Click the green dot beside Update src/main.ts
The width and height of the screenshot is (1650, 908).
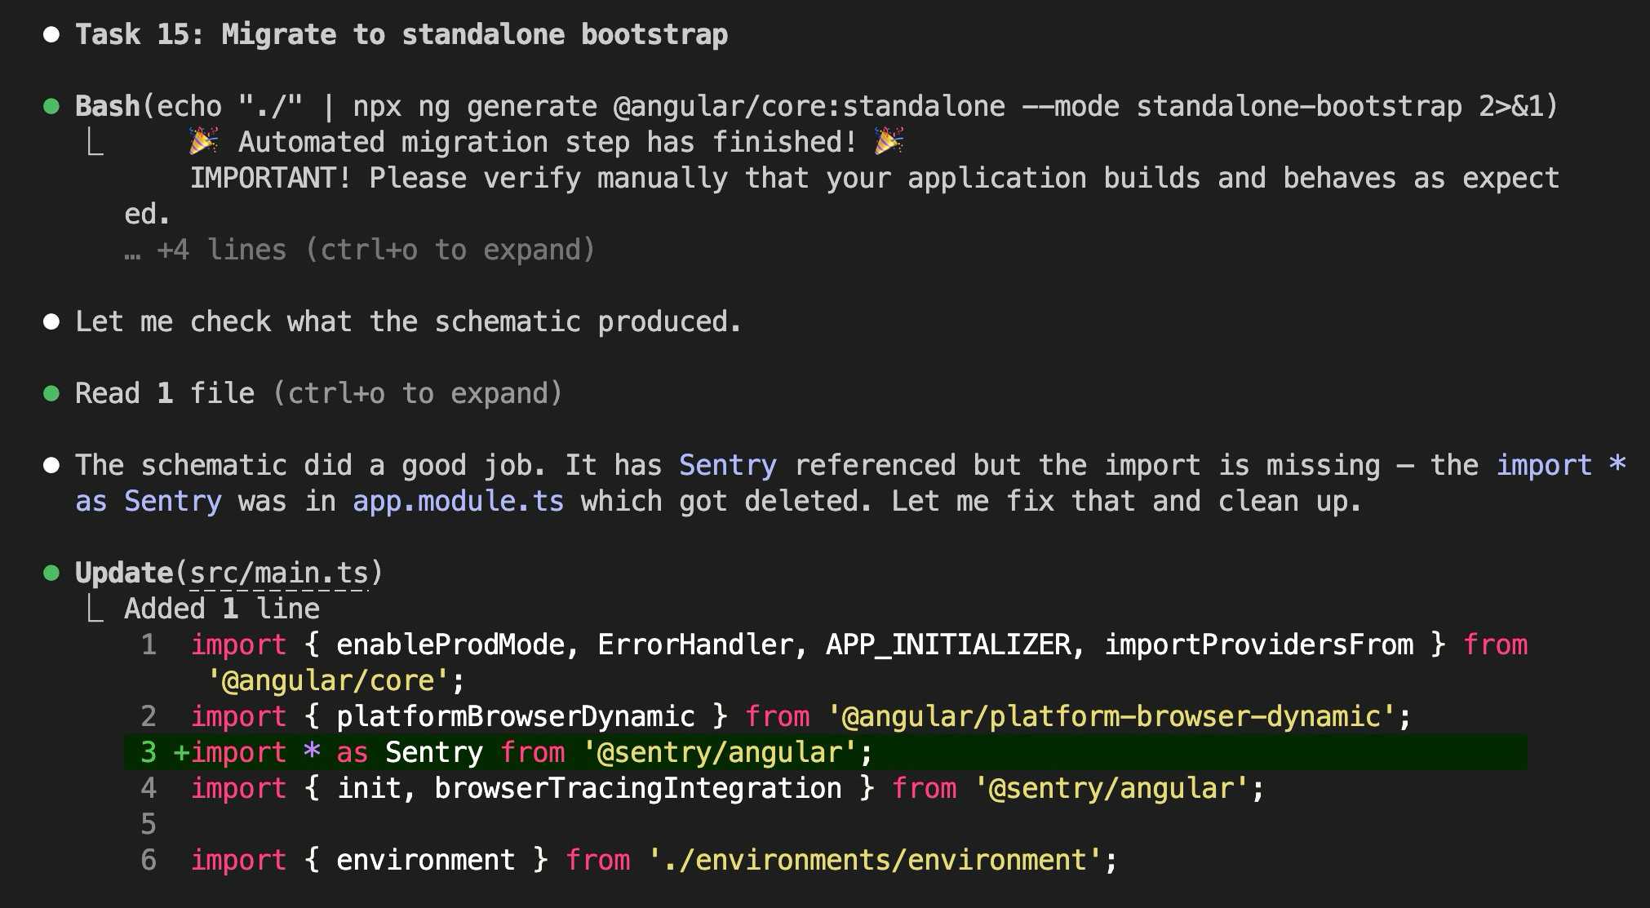coord(51,573)
